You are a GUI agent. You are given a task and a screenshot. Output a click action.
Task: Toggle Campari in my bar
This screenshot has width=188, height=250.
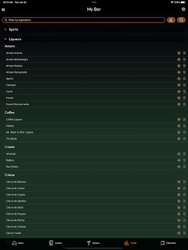coord(179,85)
